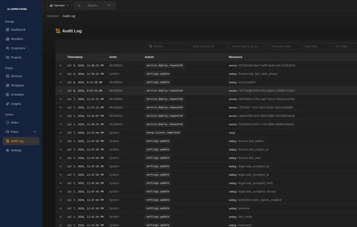Image resolution: width=357 pixels, height=227 pixels.
Task: Click the Customers sidebar icon
Action: (7, 48)
